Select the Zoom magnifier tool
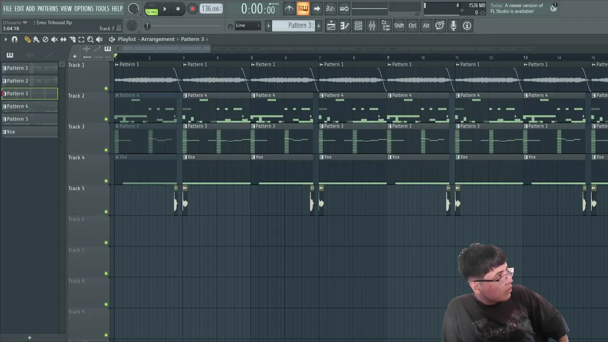 (90, 39)
